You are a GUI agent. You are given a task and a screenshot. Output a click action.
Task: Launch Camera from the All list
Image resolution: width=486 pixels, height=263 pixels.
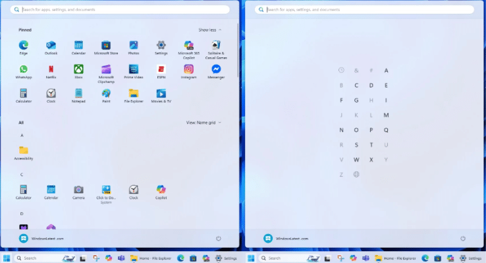coord(78,192)
